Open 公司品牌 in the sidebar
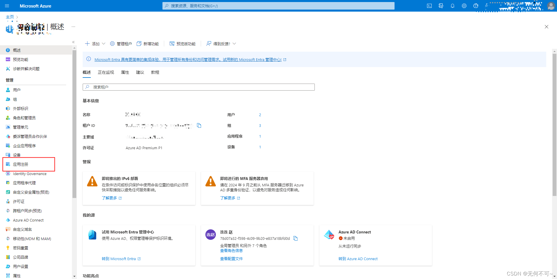Screen dimensions: 557x279 [20, 257]
